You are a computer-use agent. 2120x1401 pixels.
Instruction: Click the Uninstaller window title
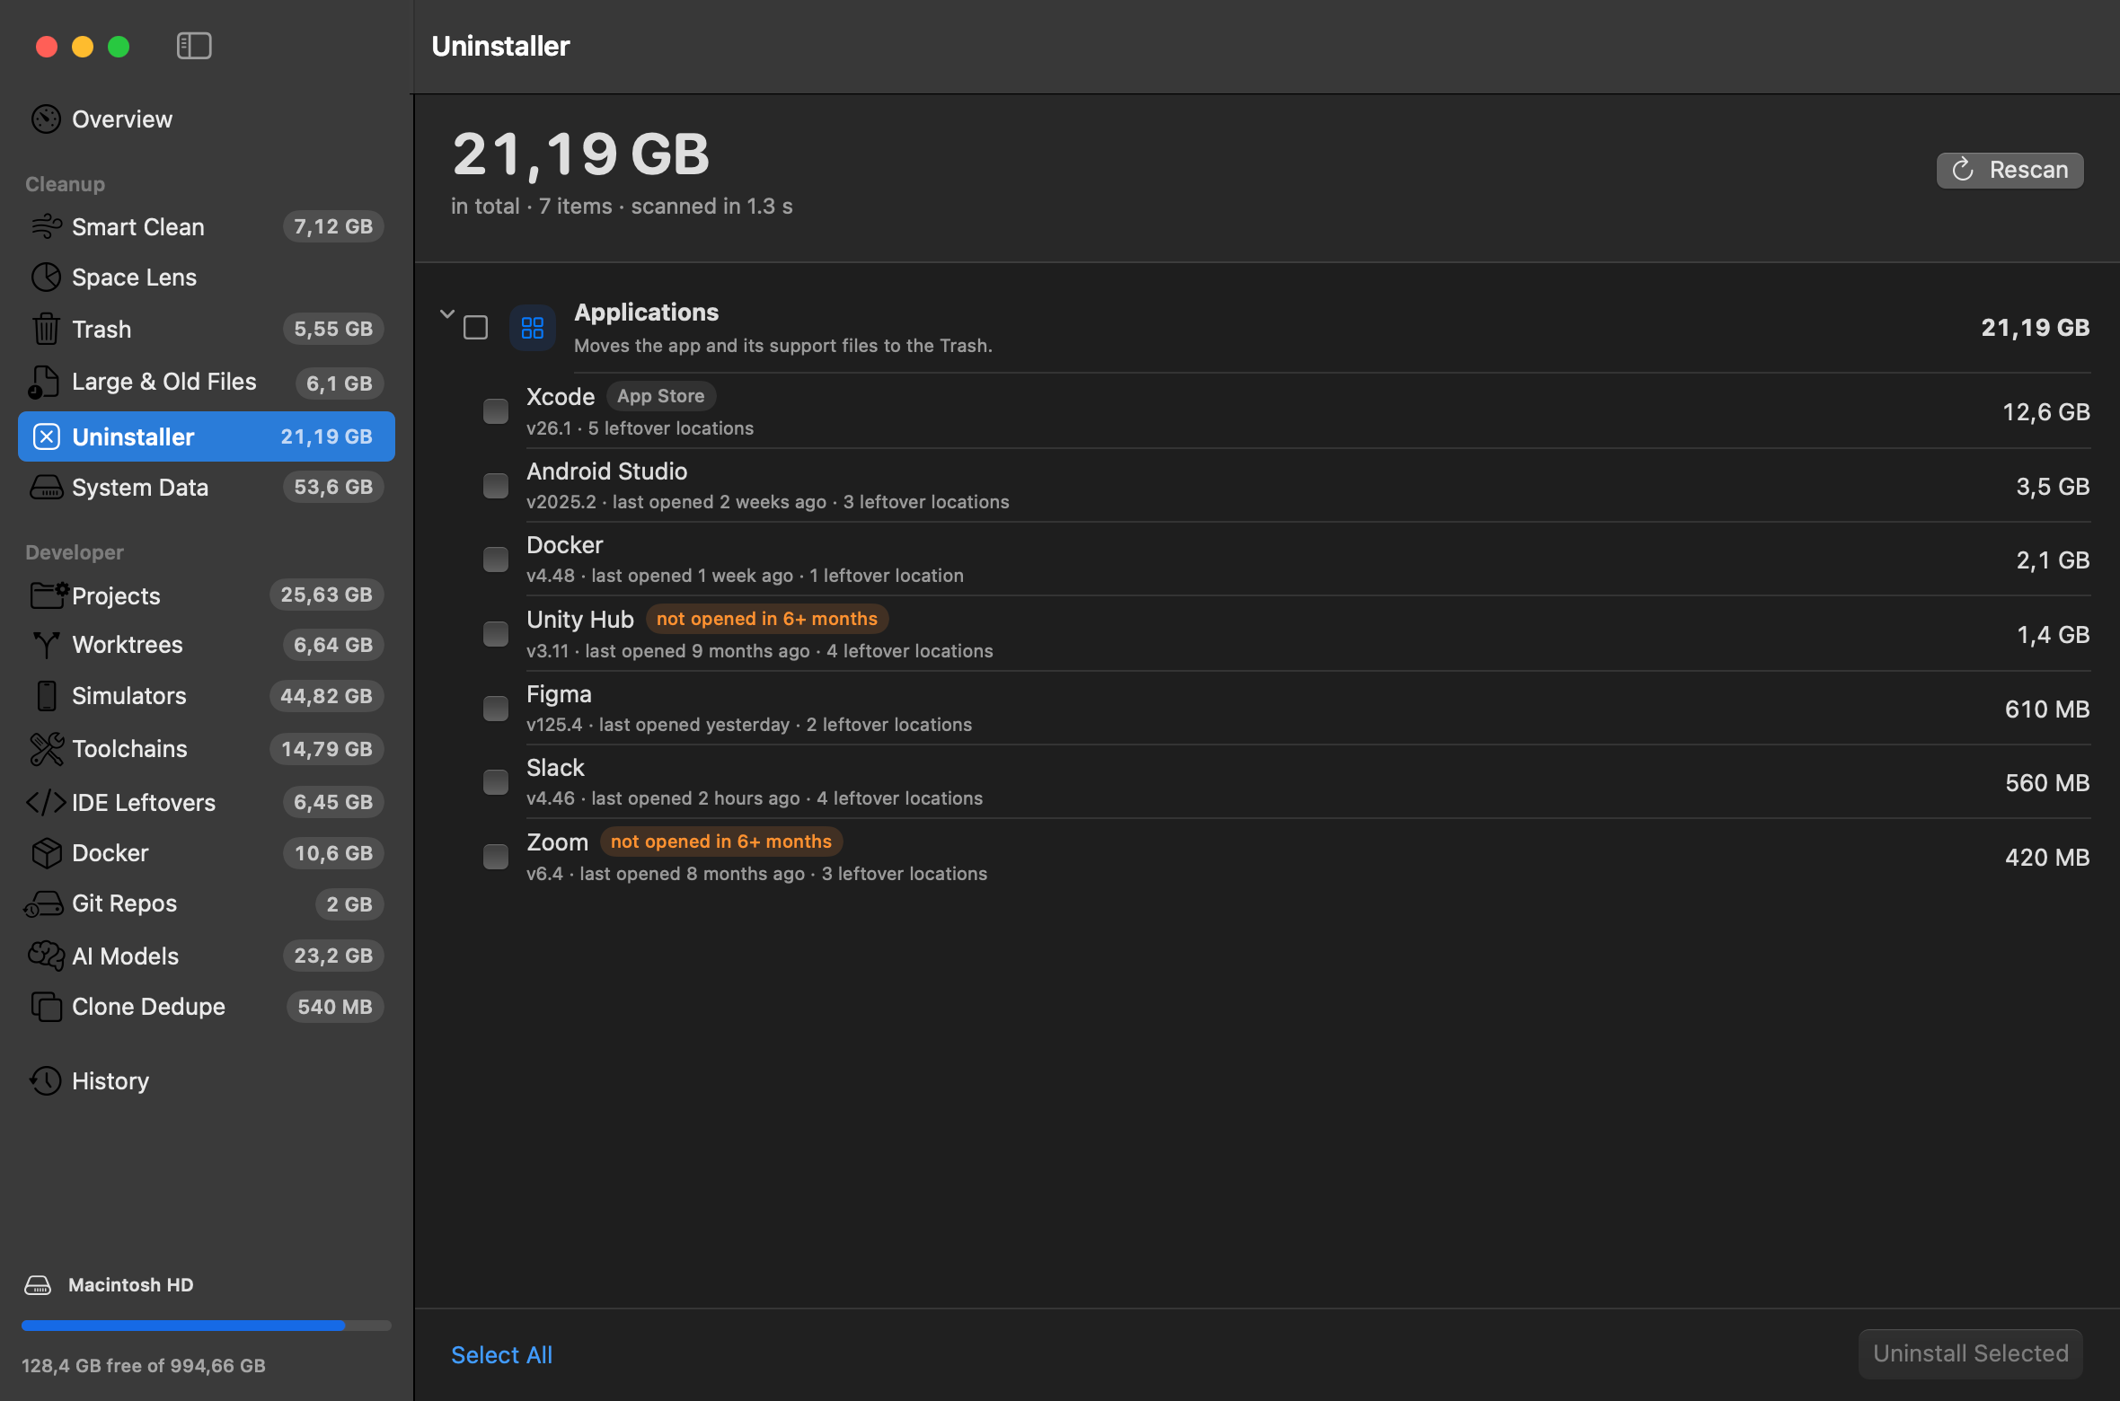point(501,46)
